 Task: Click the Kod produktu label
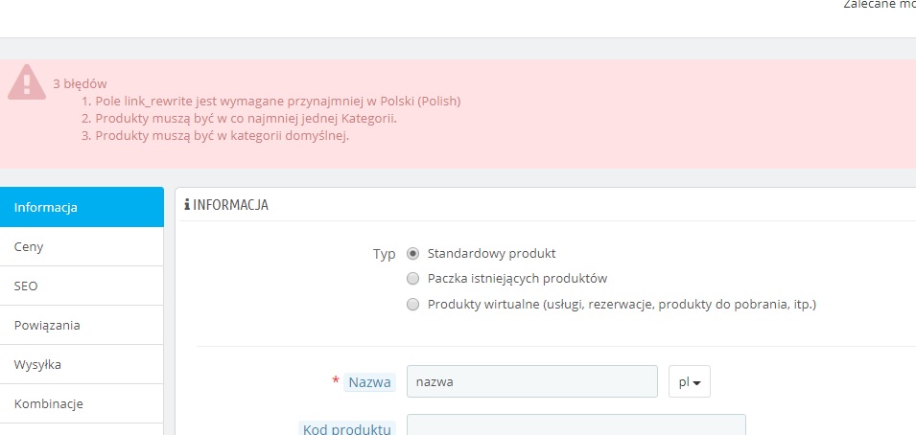click(x=347, y=428)
